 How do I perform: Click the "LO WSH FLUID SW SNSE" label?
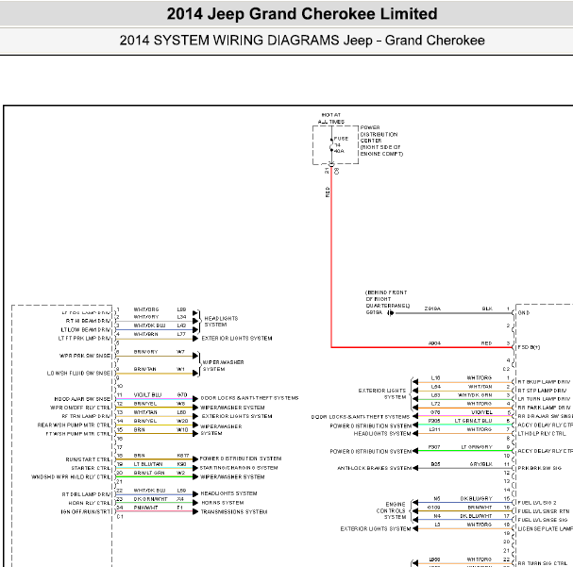[78, 374]
